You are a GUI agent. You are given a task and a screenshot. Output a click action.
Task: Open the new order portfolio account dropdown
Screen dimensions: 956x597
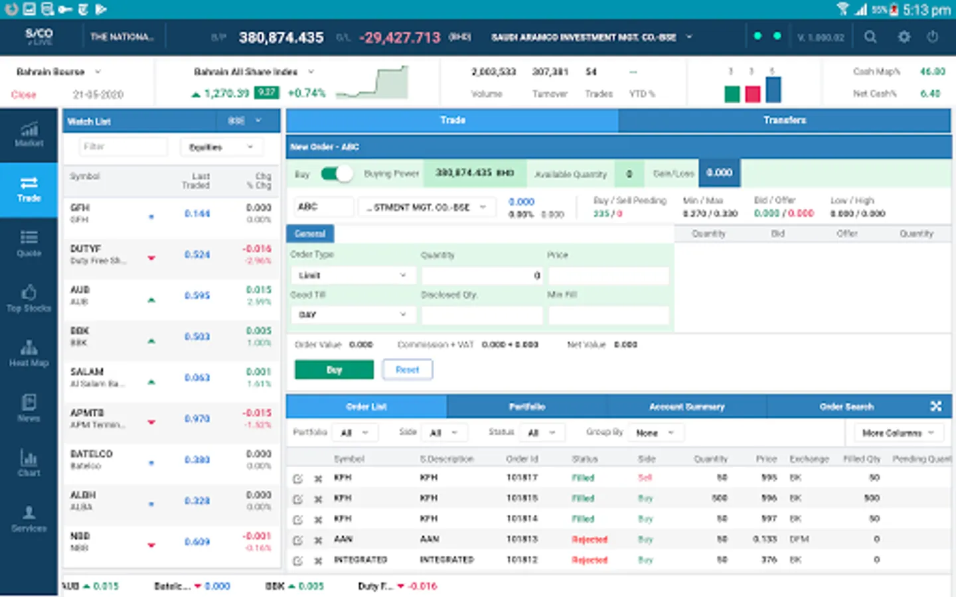(426, 207)
